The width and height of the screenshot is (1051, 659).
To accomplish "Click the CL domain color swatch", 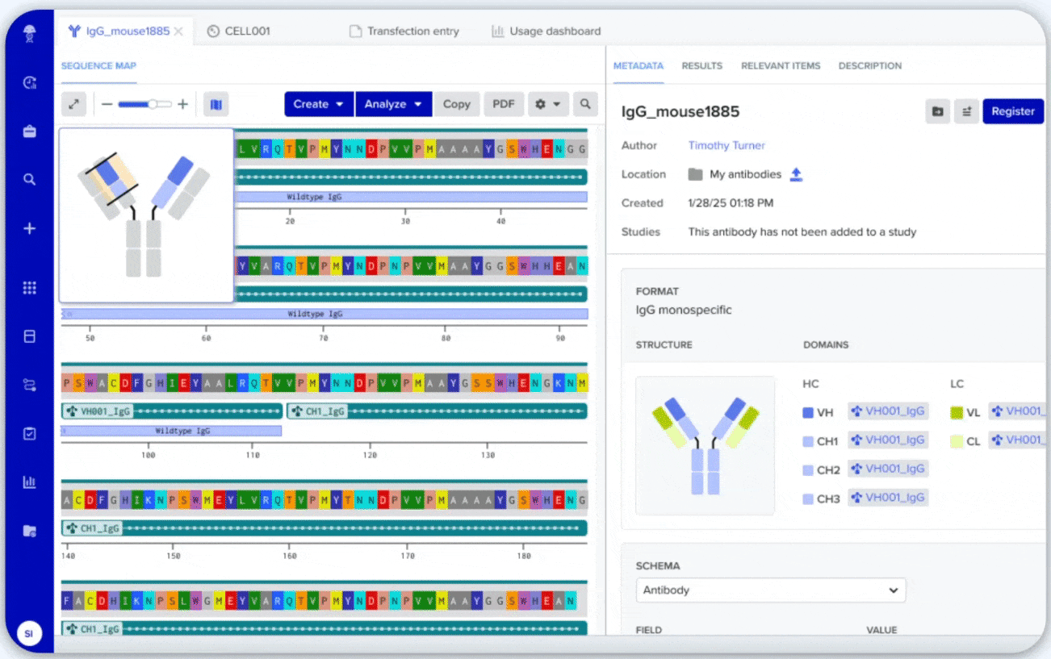I will coord(957,442).
